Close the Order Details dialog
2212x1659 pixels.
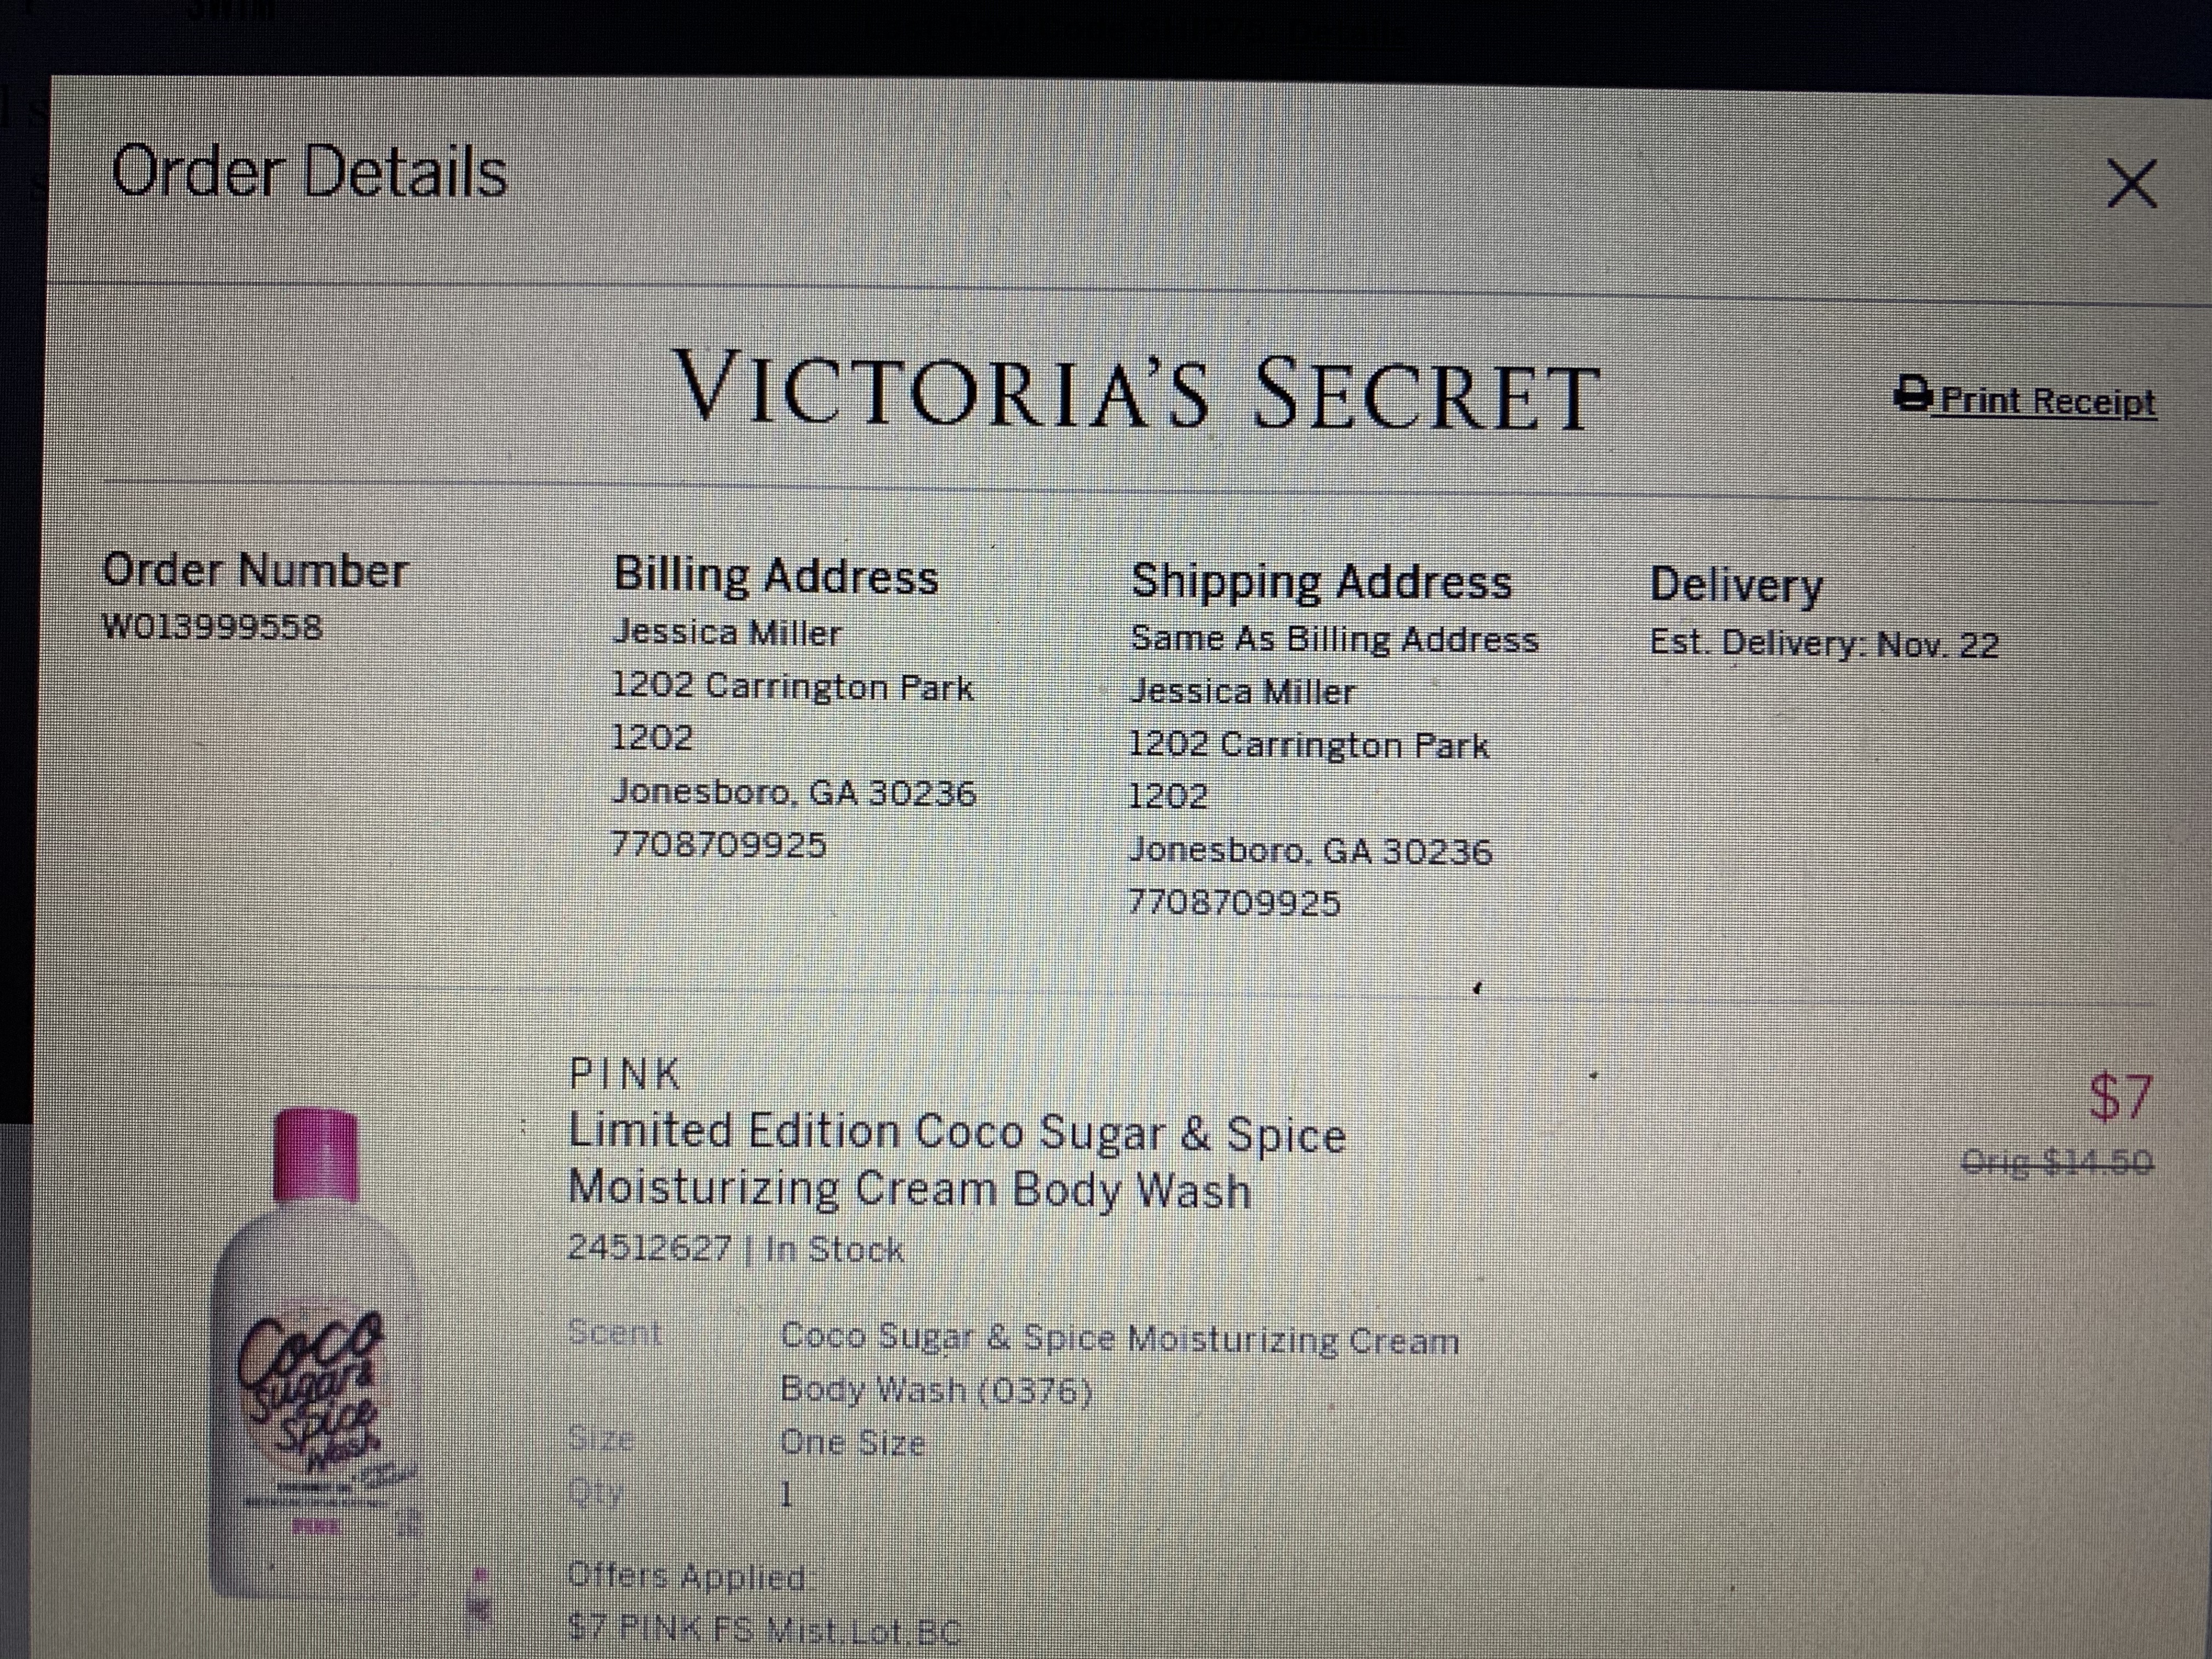pos(2132,184)
